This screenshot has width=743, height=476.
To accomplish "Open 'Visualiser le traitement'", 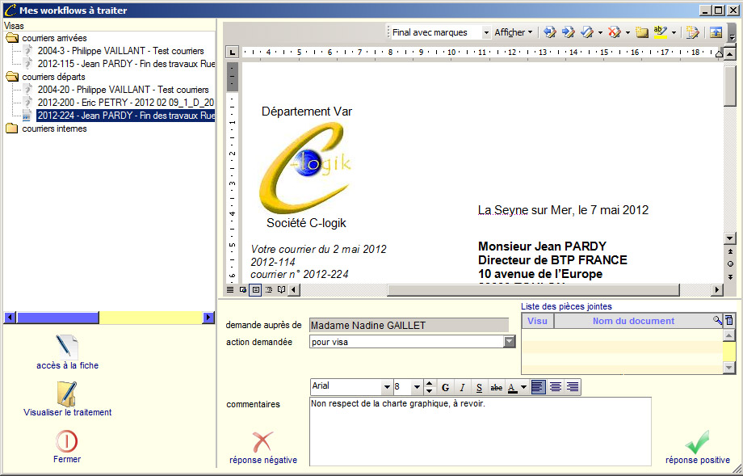I will [x=67, y=394].
